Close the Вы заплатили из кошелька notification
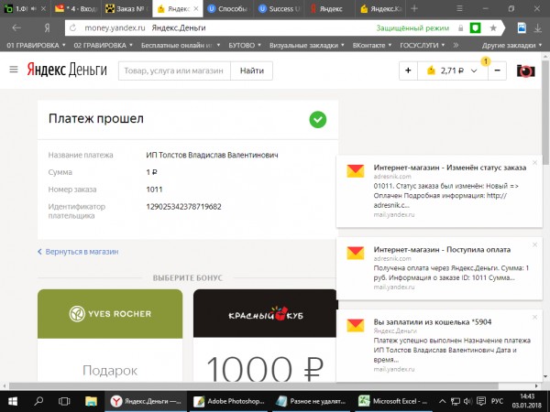 coord(534,317)
